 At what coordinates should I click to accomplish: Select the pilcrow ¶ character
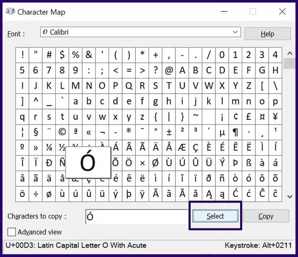point(235,132)
